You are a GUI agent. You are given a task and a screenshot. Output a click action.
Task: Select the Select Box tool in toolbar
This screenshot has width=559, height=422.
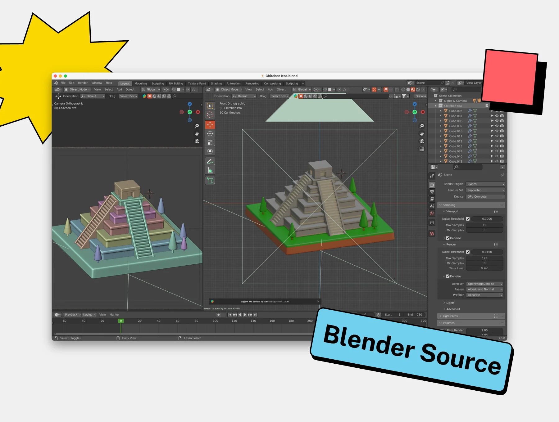210,106
